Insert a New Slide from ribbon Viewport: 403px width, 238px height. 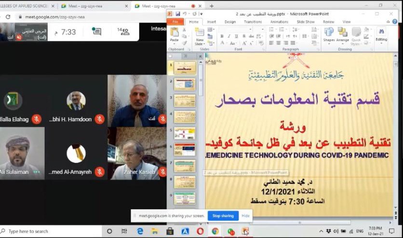click(x=199, y=35)
